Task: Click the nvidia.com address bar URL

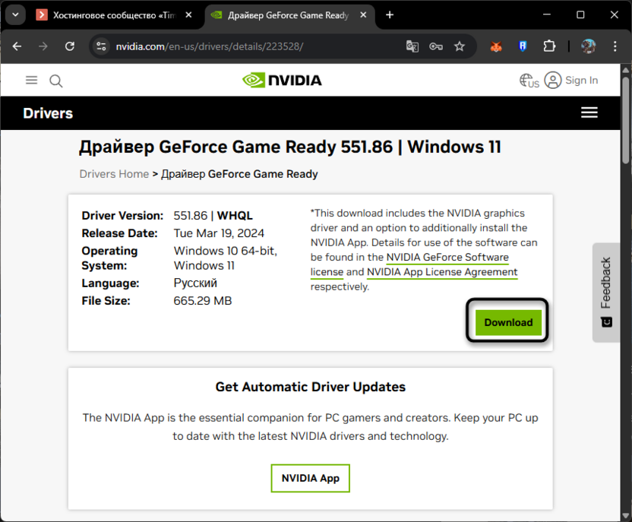Action: (209, 47)
